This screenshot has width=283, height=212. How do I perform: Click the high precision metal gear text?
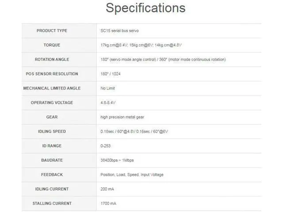122,117
